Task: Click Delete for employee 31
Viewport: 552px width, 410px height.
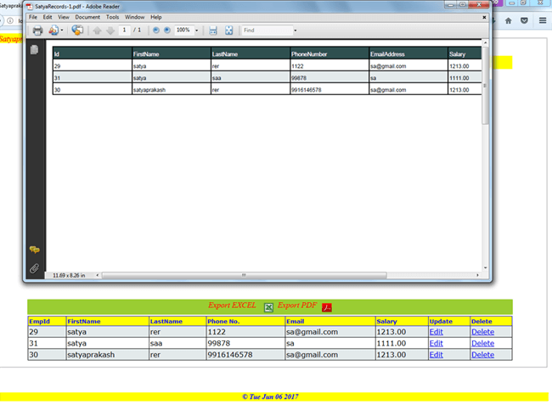Action: point(482,343)
